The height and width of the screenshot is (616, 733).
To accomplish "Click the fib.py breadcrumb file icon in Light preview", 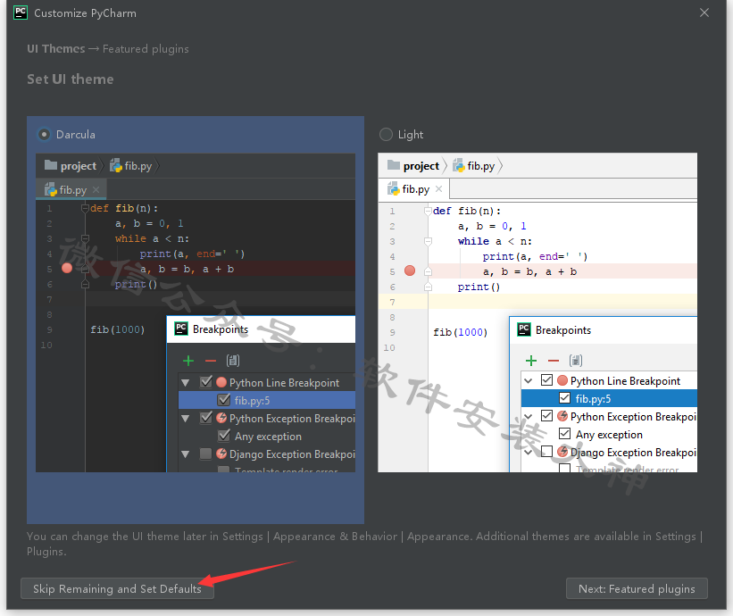I will [x=458, y=165].
